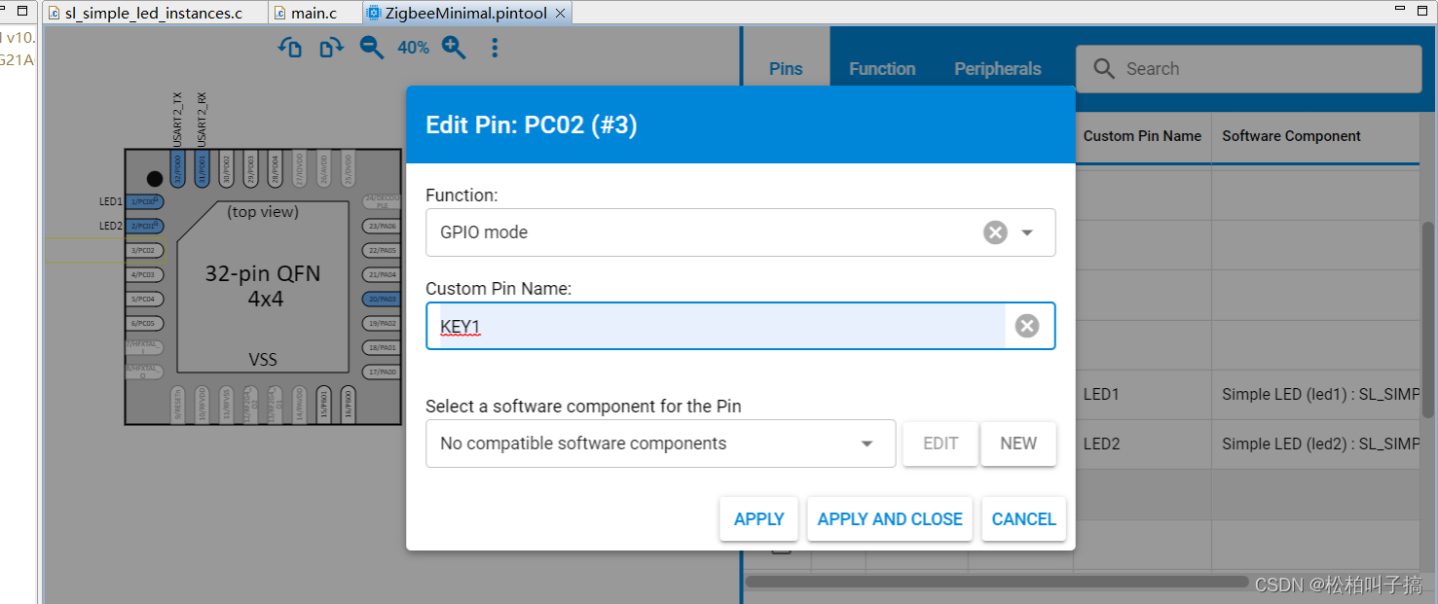
Task: Open the three-dot overflow menu above the chip diagram
Action: 495,47
